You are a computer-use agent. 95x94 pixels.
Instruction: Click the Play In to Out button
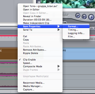[x=84, y=16]
